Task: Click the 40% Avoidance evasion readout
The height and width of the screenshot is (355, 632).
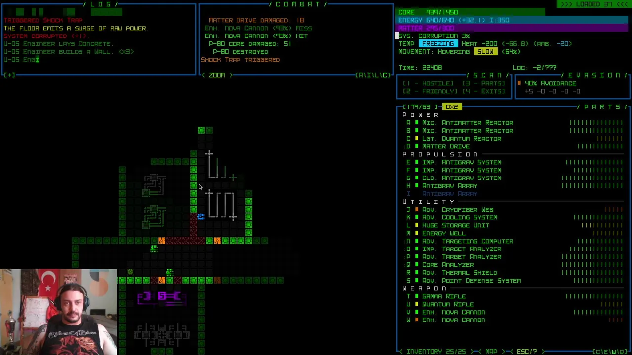Action: point(551,83)
